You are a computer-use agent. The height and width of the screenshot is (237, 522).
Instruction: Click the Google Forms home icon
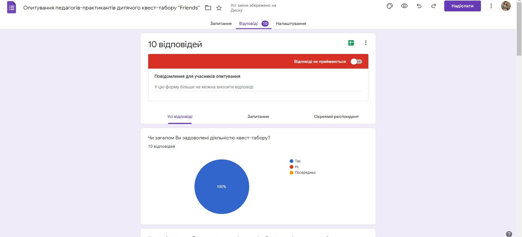click(11, 8)
